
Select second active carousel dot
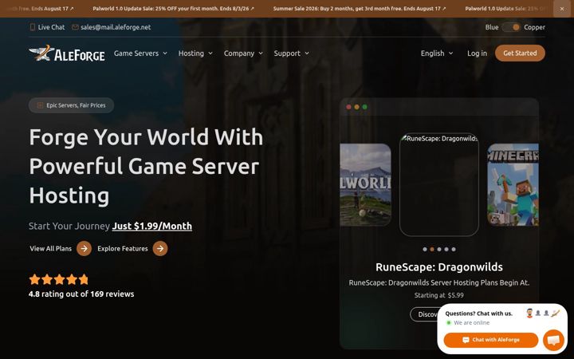432,249
